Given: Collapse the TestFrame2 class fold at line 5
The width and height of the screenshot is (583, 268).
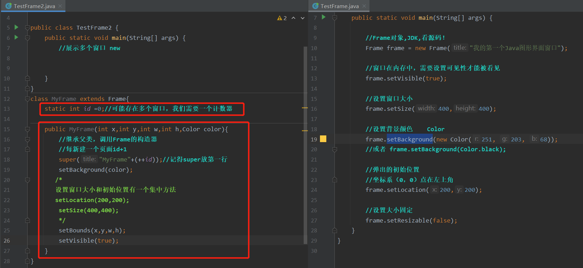Looking at the screenshot, I should coord(28,28).
